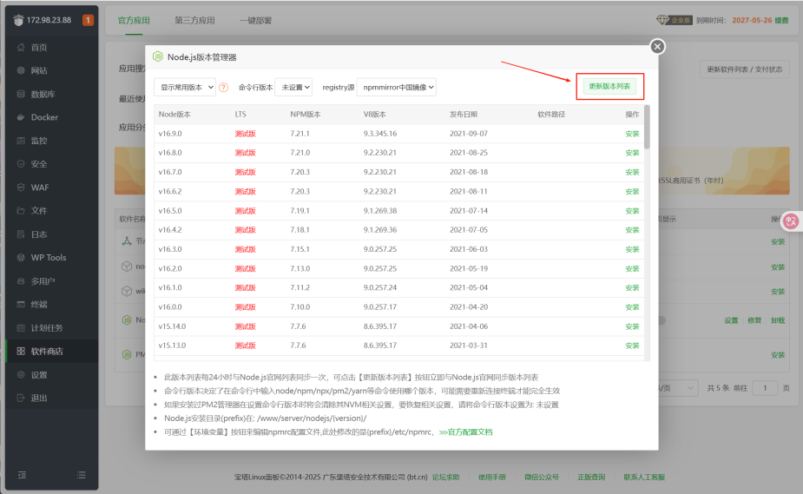Click the pink translate floating icon
Image resolution: width=803 pixels, height=494 pixels.
point(791,221)
